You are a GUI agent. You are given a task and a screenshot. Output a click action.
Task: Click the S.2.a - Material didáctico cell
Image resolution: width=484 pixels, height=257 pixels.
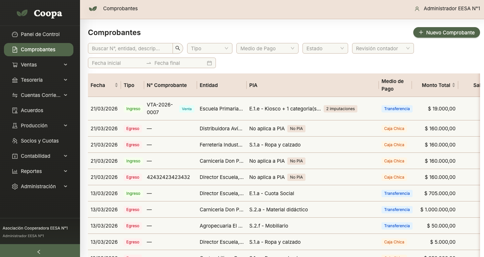pyautogui.click(x=279, y=210)
